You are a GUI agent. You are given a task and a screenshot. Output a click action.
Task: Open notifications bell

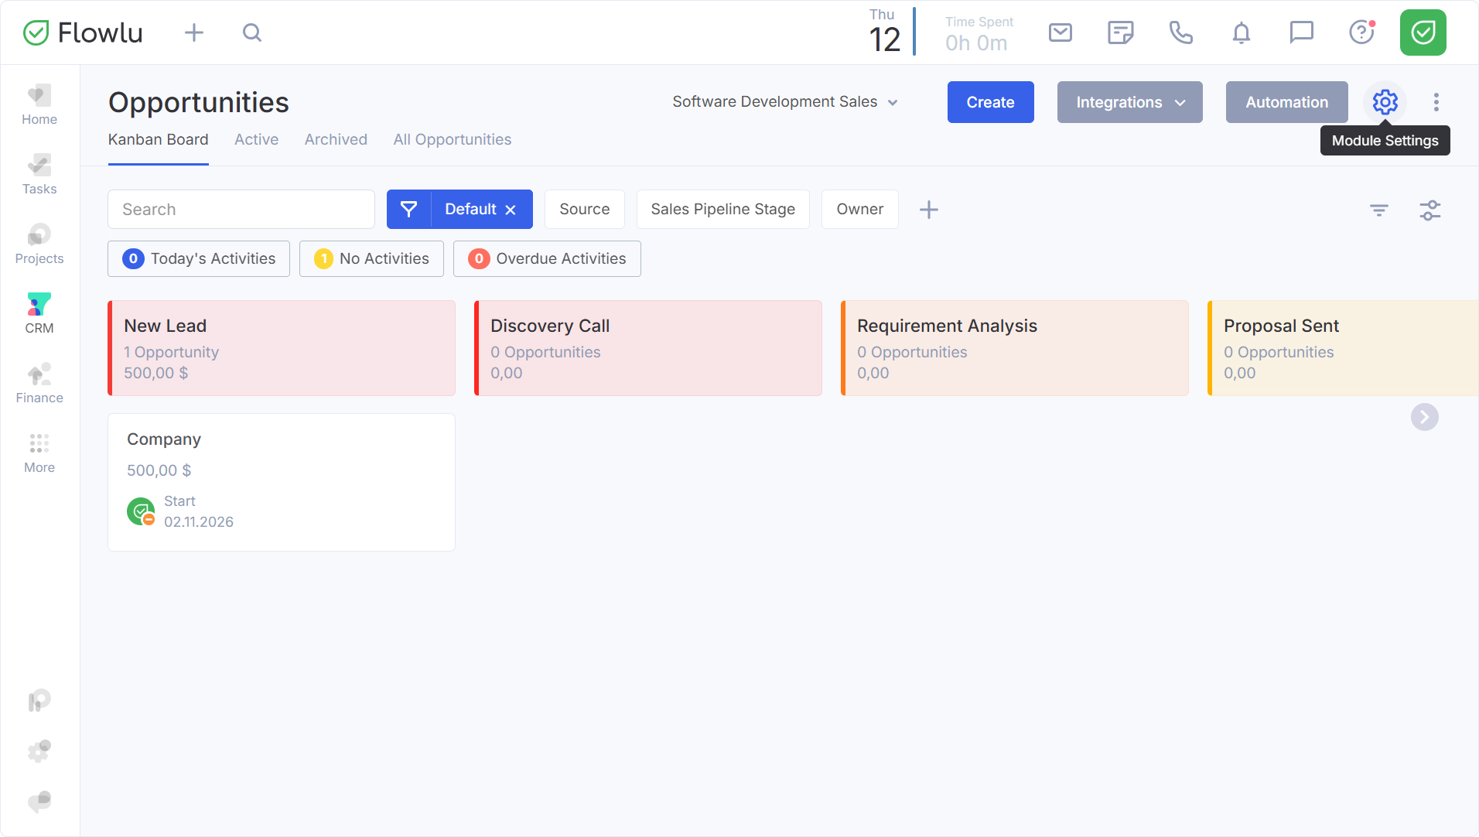click(1241, 32)
